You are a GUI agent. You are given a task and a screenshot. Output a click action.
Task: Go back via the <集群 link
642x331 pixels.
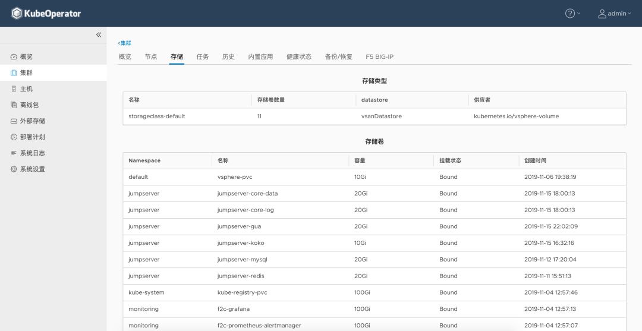124,43
